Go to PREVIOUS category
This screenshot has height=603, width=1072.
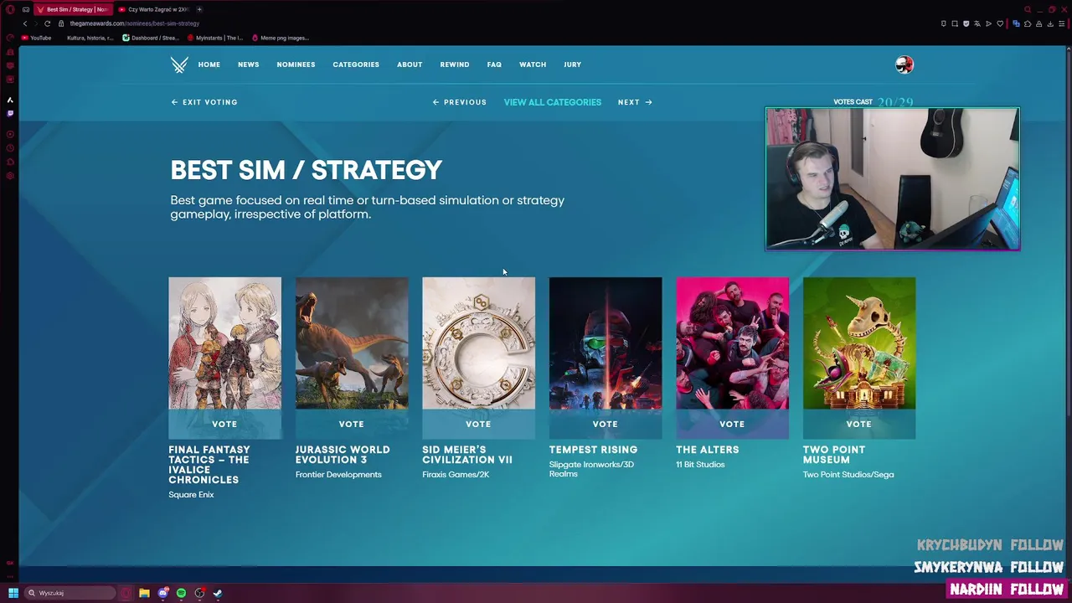[459, 102]
